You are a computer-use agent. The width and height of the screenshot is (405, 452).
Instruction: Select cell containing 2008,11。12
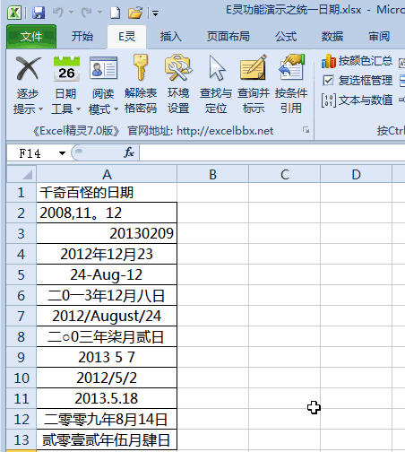(107, 213)
